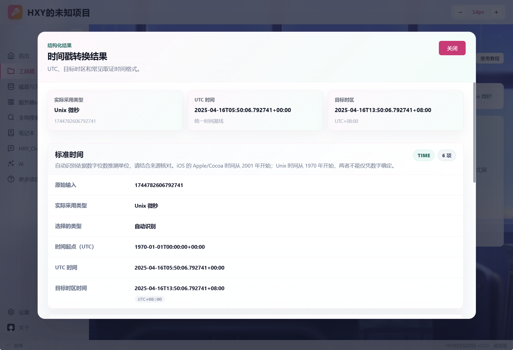
Task: Select the 关于 menu label
Action: click(24, 328)
